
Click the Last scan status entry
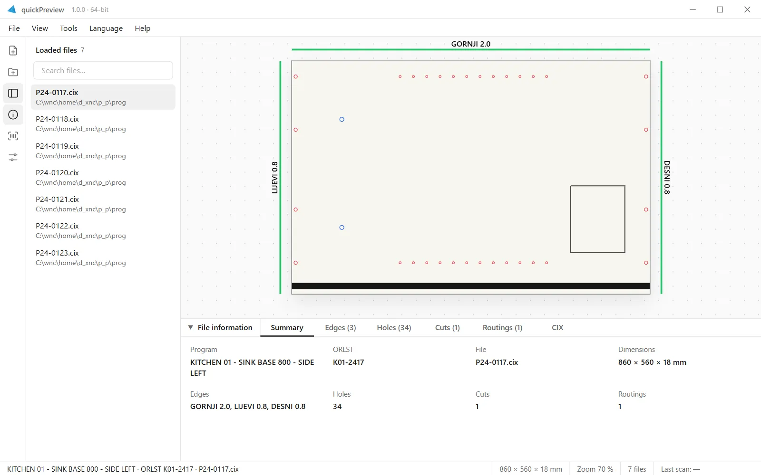pos(681,469)
